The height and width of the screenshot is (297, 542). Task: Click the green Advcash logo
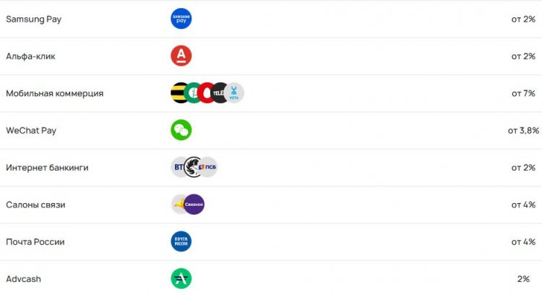point(181,279)
